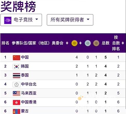Image resolution: width=126 pixels, height=114 pixels.
Task: Click the Mongolia flag icon
Action: [17, 111]
